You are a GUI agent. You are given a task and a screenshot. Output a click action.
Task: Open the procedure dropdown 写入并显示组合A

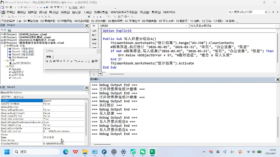tap(276, 26)
